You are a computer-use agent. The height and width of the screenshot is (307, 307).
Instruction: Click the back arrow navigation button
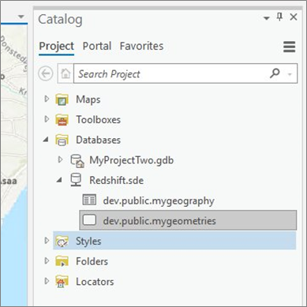[x=46, y=73]
